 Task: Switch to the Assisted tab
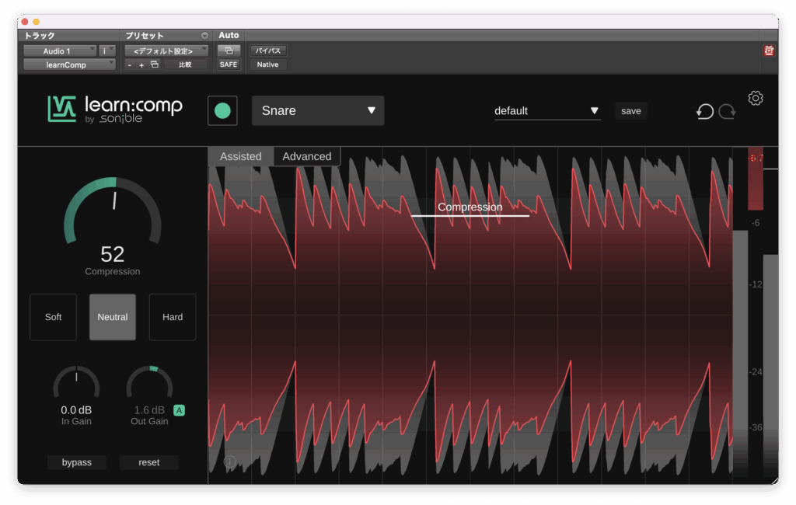click(x=241, y=156)
